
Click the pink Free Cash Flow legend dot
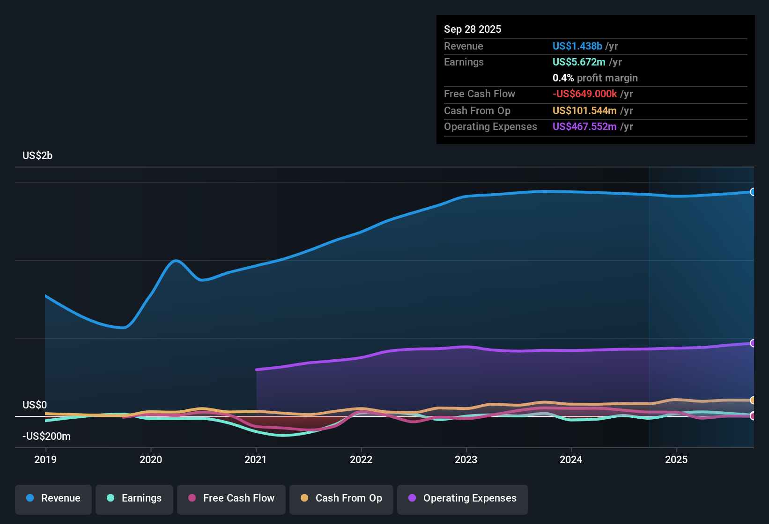click(192, 498)
